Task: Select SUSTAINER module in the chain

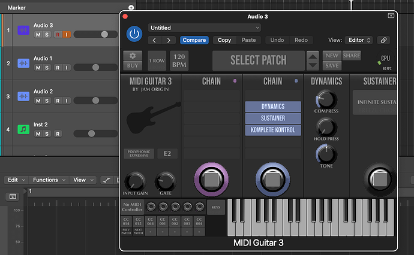Action: point(273,119)
